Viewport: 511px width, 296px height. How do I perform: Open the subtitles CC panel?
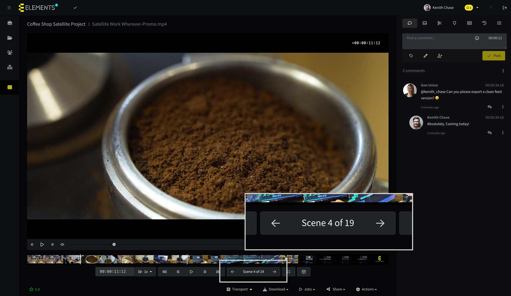[x=469, y=23]
